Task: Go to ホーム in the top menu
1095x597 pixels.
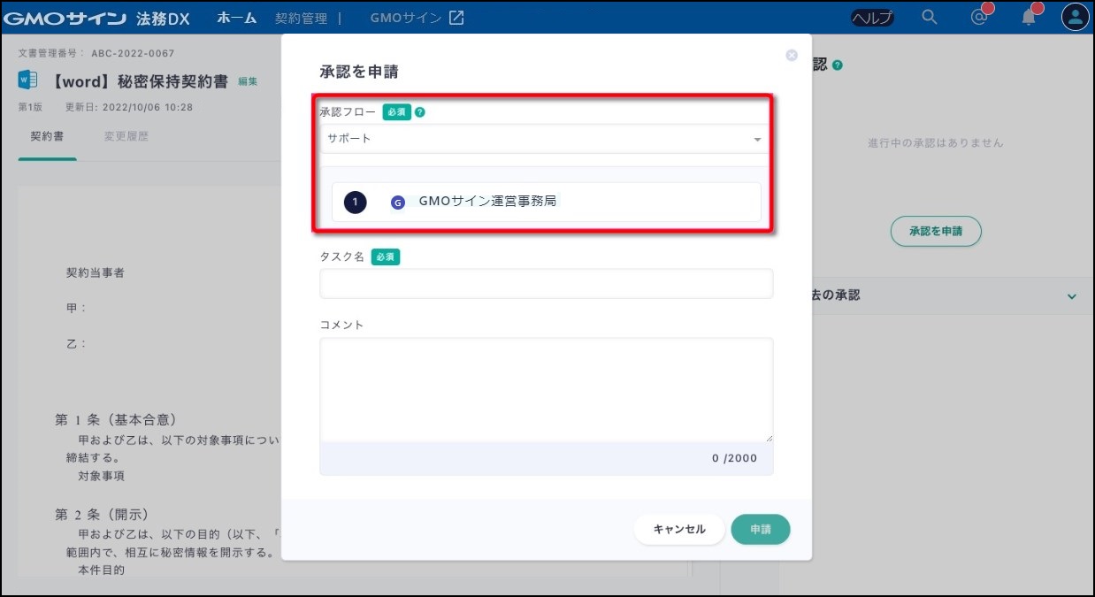Action: [236, 18]
